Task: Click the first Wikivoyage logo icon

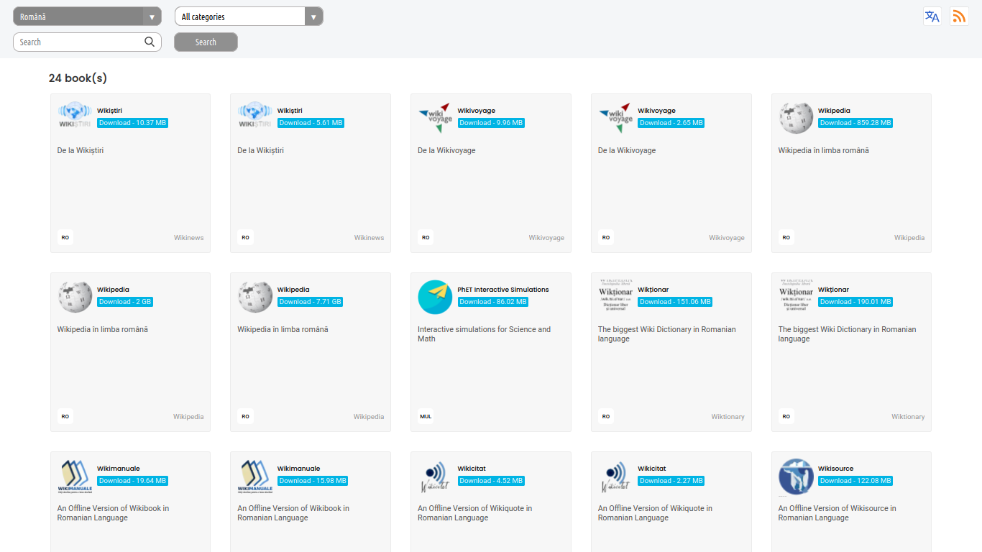Action: tap(435, 118)
